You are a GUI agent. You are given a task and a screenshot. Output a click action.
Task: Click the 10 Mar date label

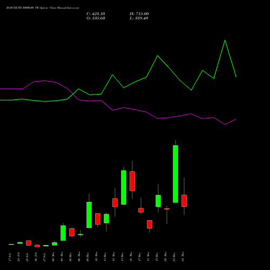96,256
